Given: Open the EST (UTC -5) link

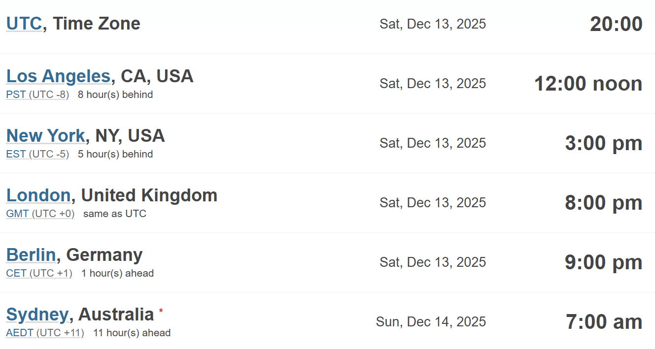Looking at the screenshot, I should pyautogui.click(x=37, y=154).
